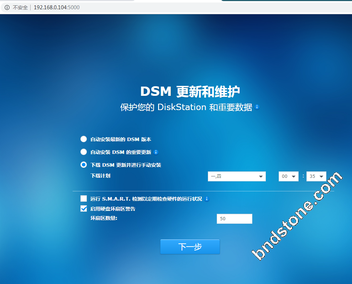Image resolution: width=352 pixels, height=284 pixels.
Task: Enable 运行 S.M.A.R.T. 检测 checkbox
Action: 84,198
